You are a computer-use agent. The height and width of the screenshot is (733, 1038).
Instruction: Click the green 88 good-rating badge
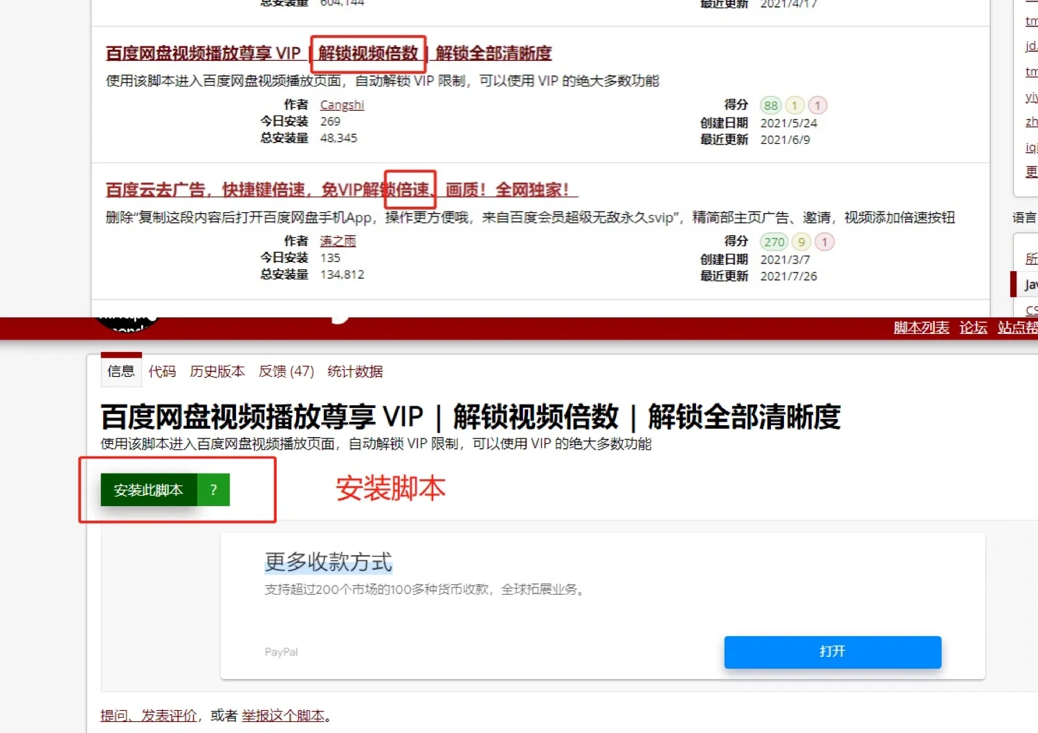point(770,105)
